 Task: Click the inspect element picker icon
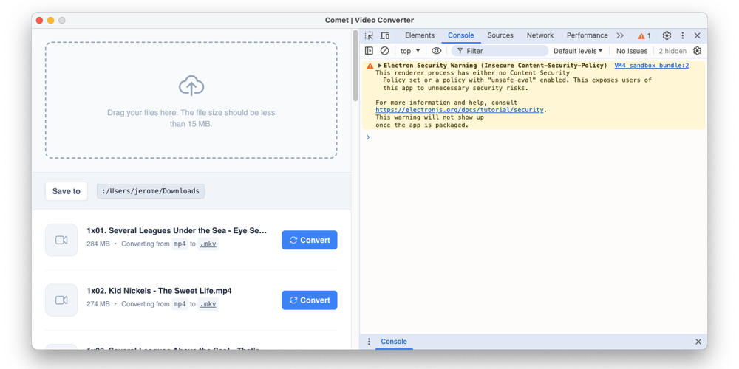[369, 35]
